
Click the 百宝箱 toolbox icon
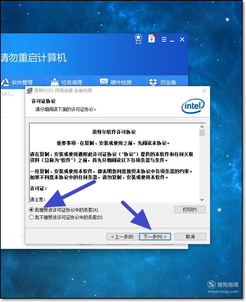pyautogui.click(x=153, y=82)
